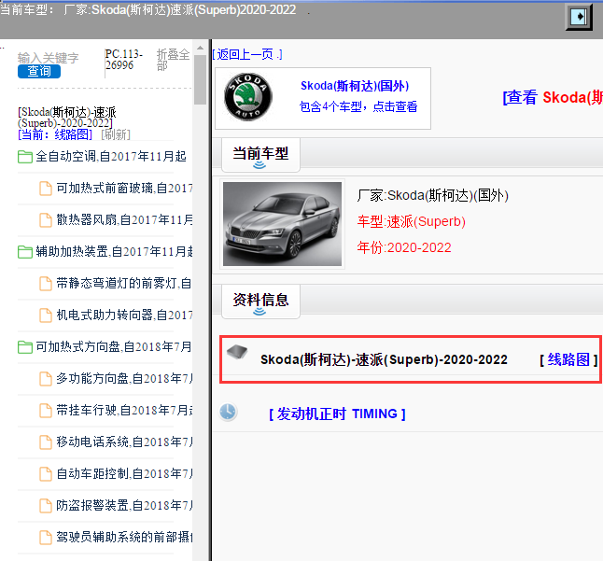
Task: Open document 自动车距控制
Action: click(124, 474)
